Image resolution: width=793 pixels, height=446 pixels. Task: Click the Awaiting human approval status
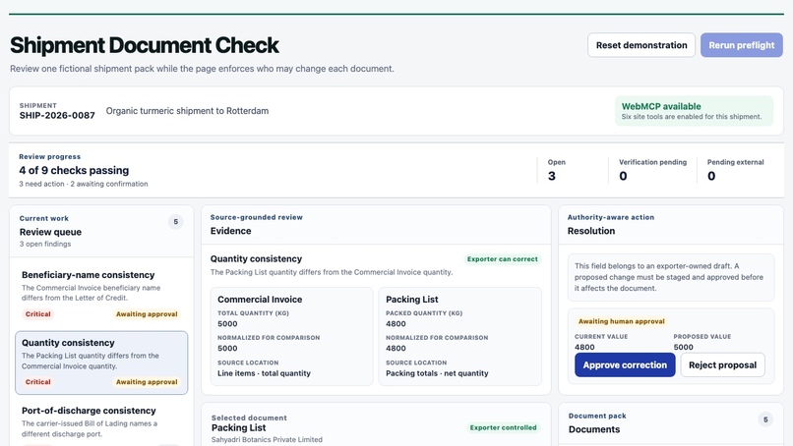tap(621, 321)
